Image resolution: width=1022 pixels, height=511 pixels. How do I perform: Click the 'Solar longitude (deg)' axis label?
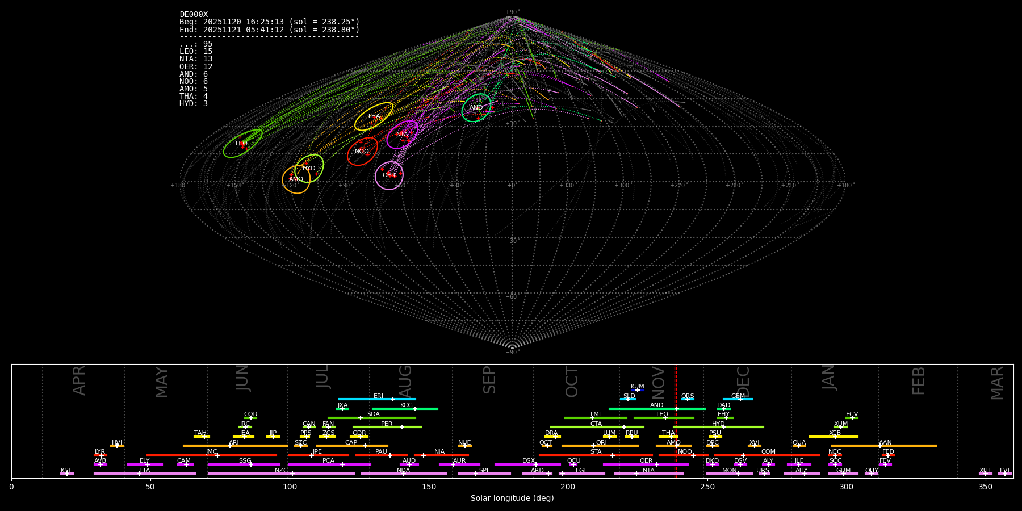512,498
